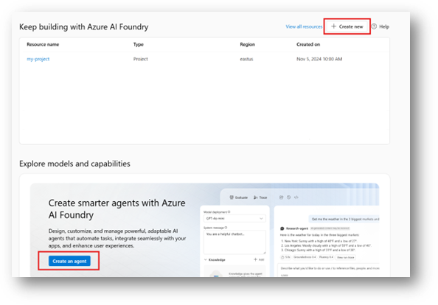Click the 'Explore models and capabilities' heading
The width and height of the screenshot is (438, 305).
coord(75,164)
